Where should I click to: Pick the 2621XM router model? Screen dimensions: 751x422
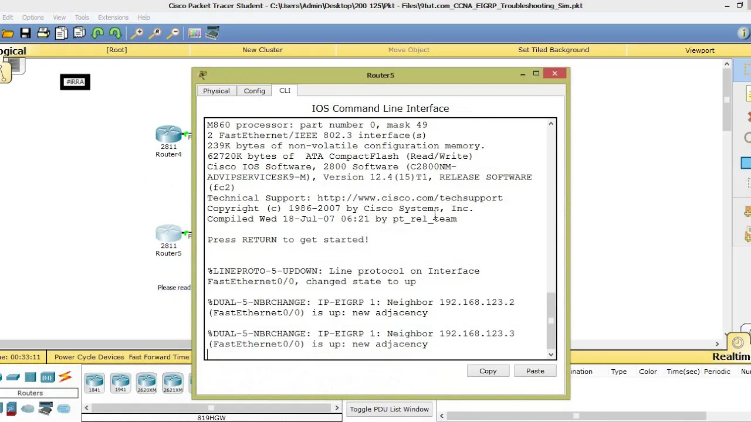point(172,383)
